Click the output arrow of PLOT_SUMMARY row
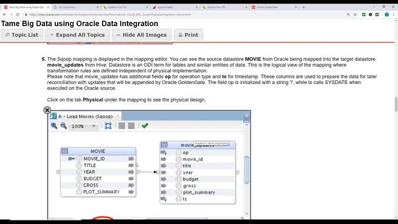 [131, 192]
